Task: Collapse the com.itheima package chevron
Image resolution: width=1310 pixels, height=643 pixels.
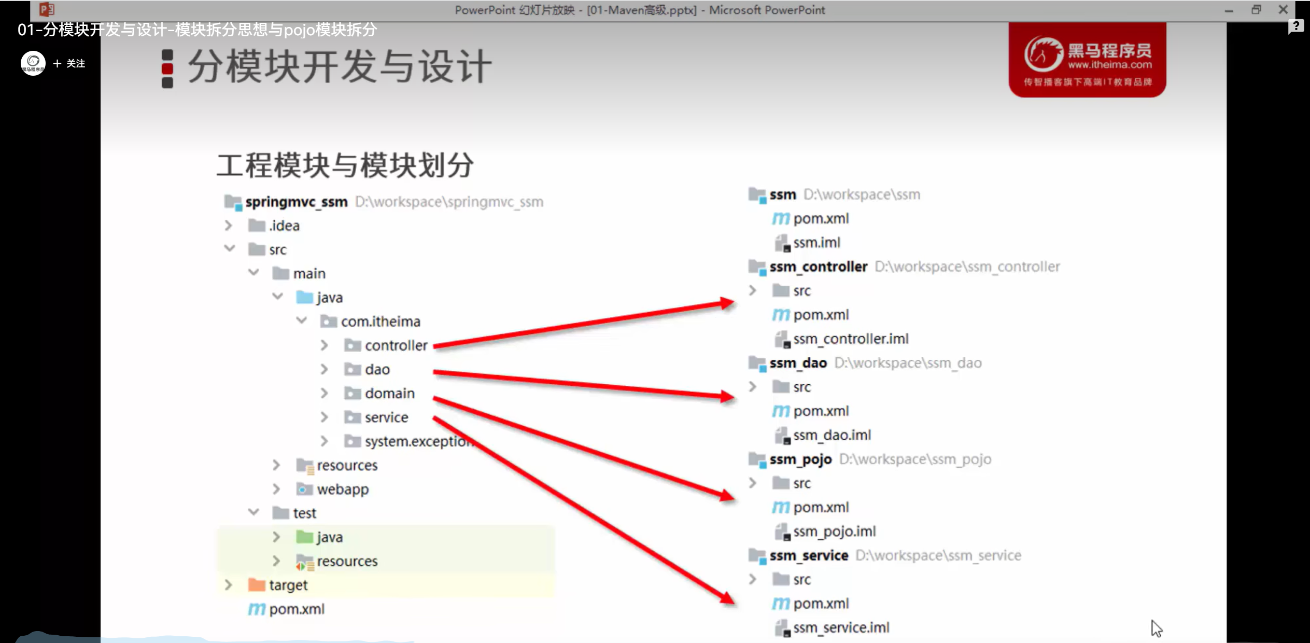Action: pyautogui.click(x=302, y=321)
